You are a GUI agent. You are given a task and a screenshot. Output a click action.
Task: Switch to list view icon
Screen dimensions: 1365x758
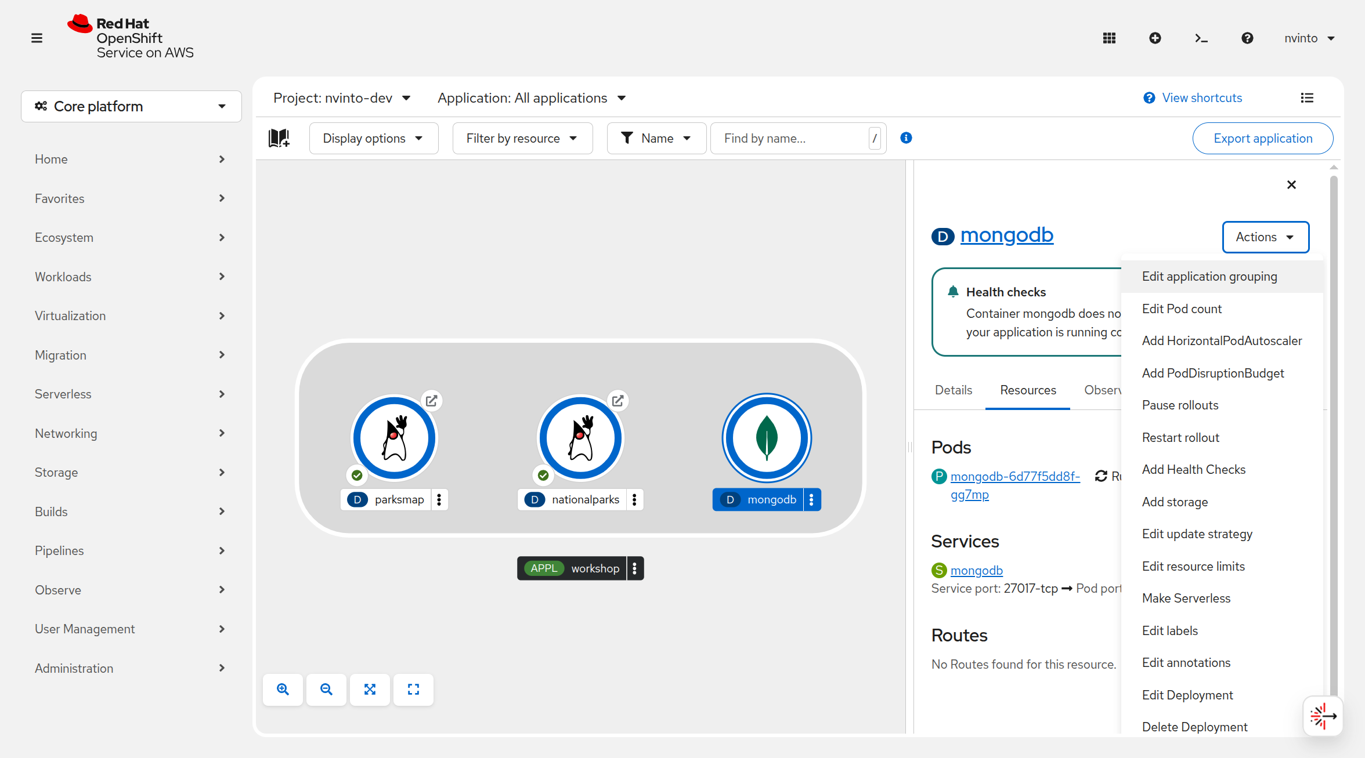1307,98
